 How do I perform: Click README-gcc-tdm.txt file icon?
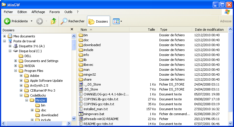[x=81, y=124]
